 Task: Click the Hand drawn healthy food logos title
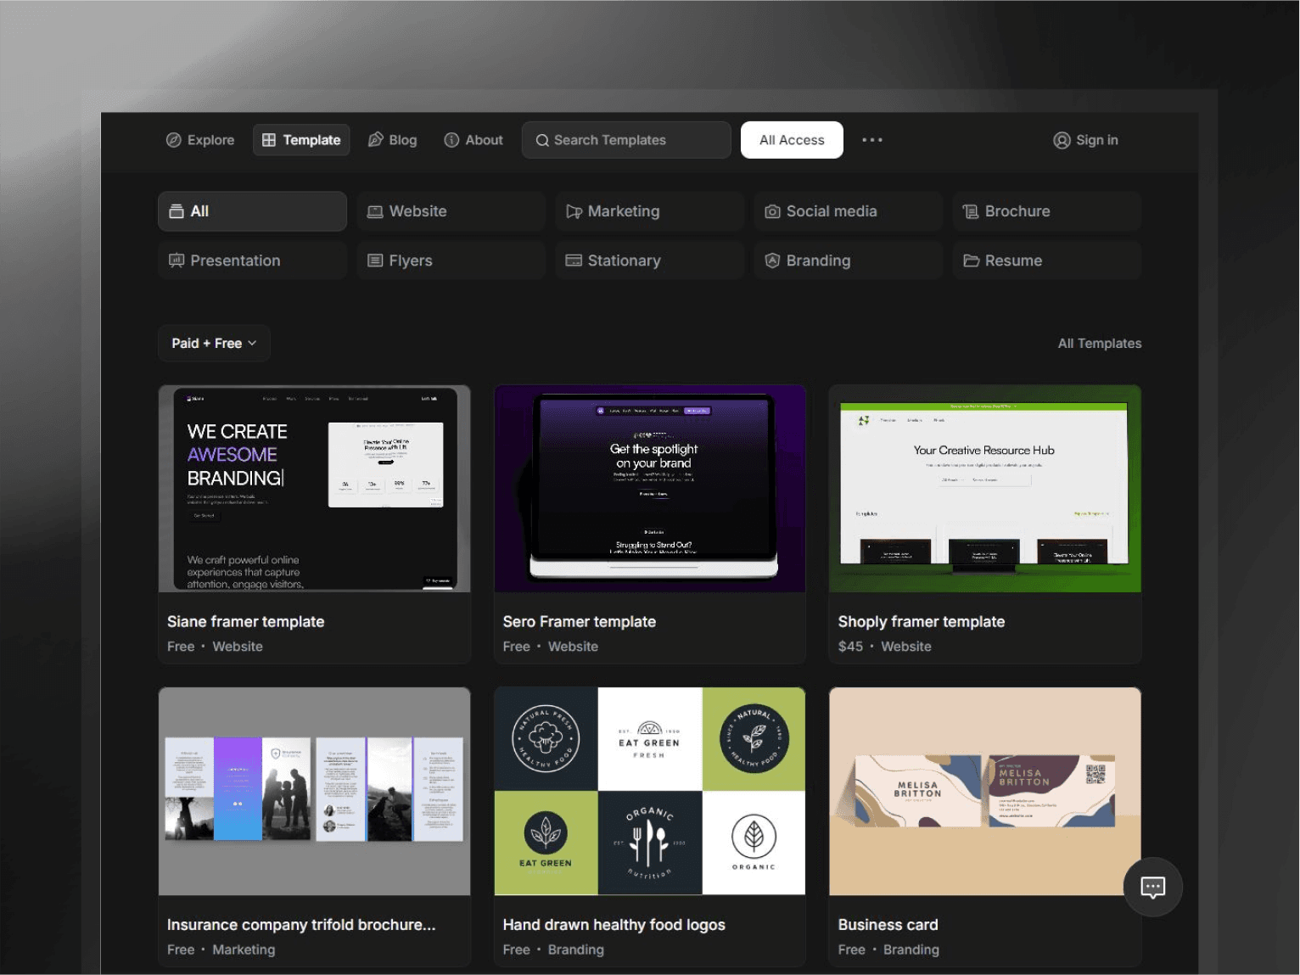click(x=614, y=925)
